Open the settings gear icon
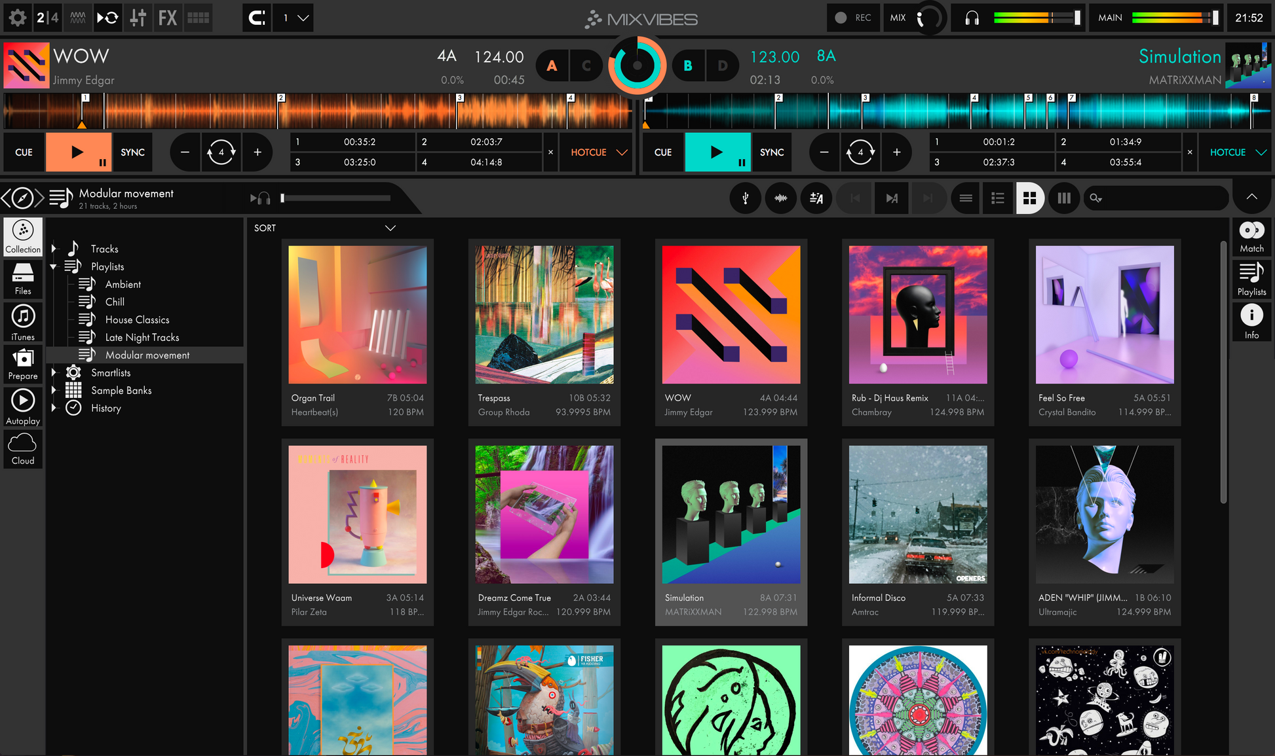Screen dimensions: 1275x756 (x=17, y=18)
